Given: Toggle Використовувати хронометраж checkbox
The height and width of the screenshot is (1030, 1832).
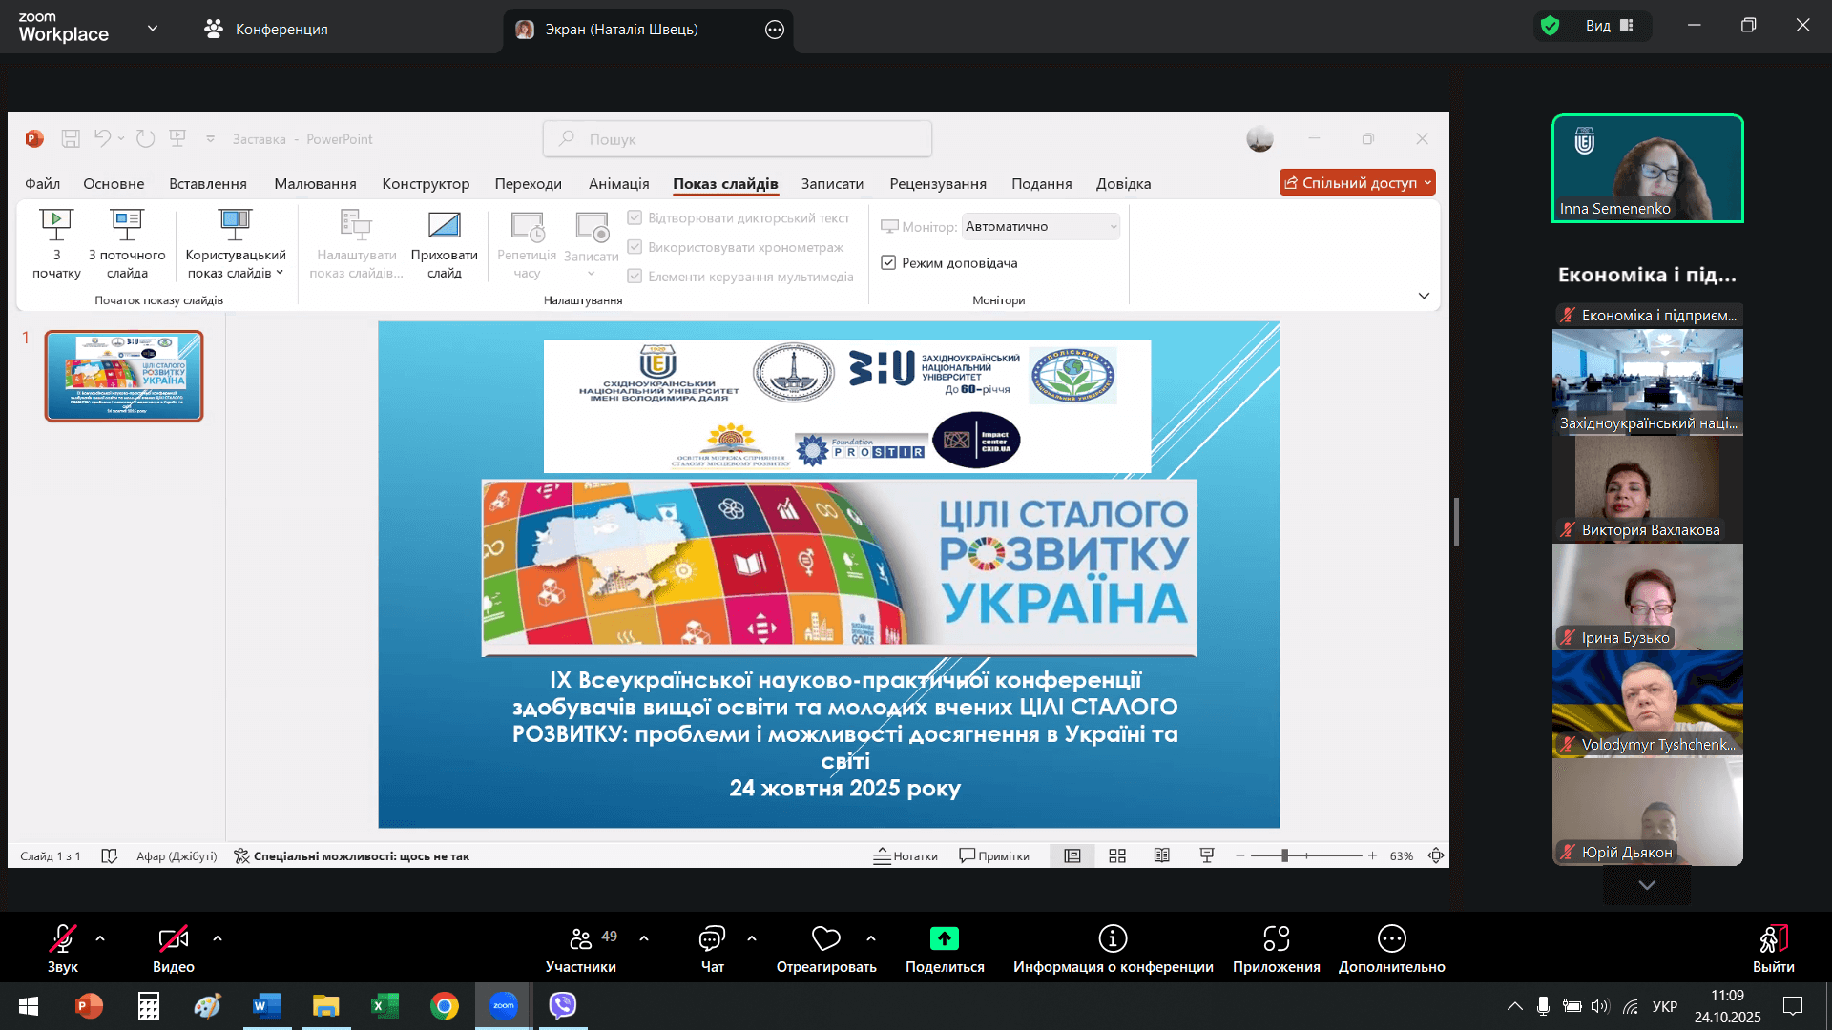Looking at the screenshot, I should pos(635,247).
